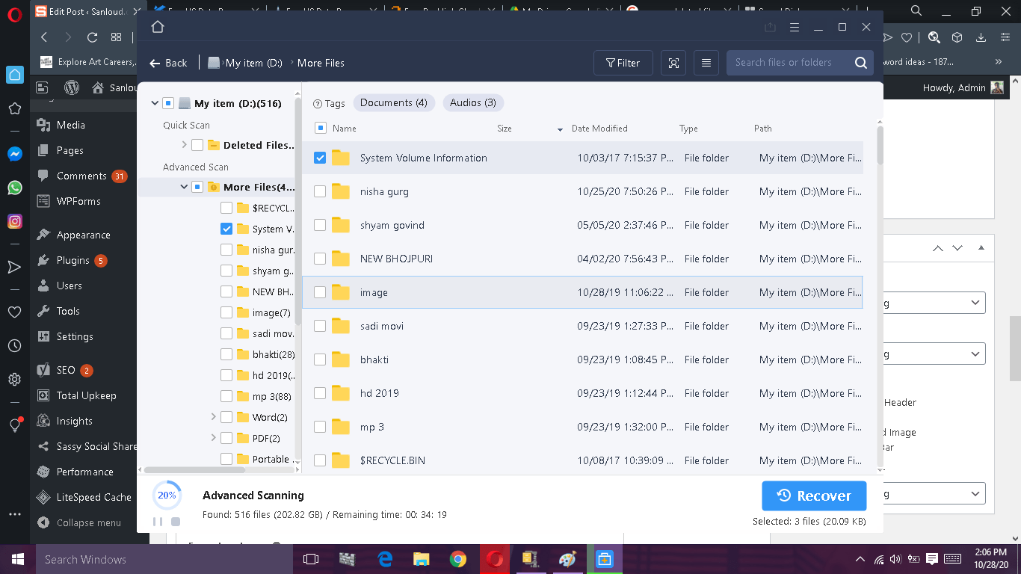Click Collapse menu in WordPress sidebar
Screen dimensions: 1021x574
coord(79,522)
